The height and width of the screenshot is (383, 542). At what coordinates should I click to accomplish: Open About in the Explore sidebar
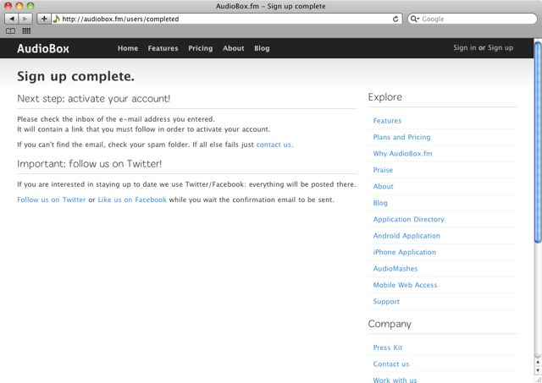coord(383,186)
